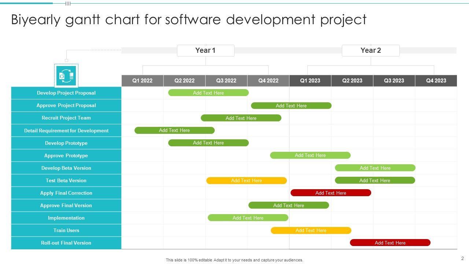This screenshot has height=264, width=469.
Task: Click the red Roll-out Final Version bar
Action: 390,243
